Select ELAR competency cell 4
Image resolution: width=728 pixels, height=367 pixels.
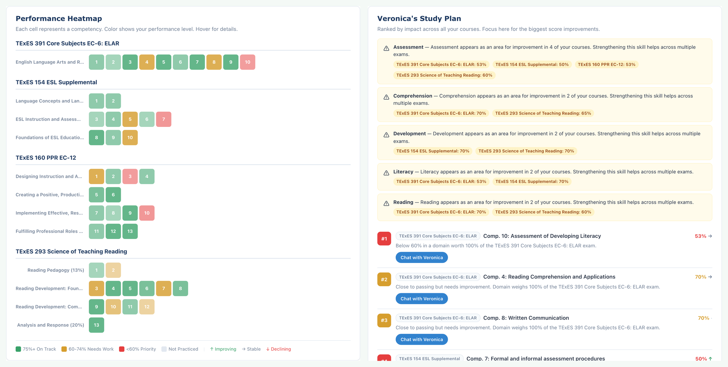coord(147,62)
